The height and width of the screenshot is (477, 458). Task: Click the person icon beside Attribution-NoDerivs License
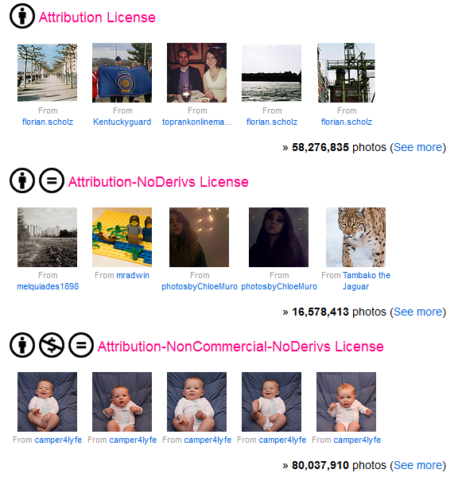(x=22, y=180)
